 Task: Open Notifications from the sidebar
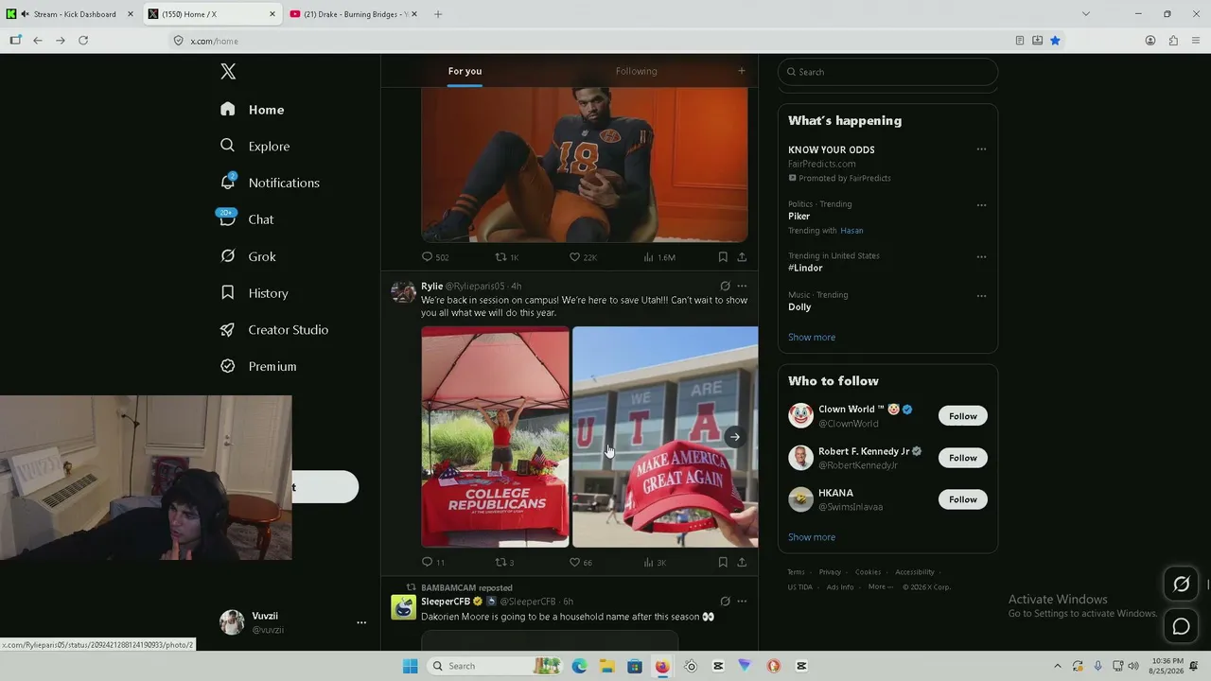[270, 183]
